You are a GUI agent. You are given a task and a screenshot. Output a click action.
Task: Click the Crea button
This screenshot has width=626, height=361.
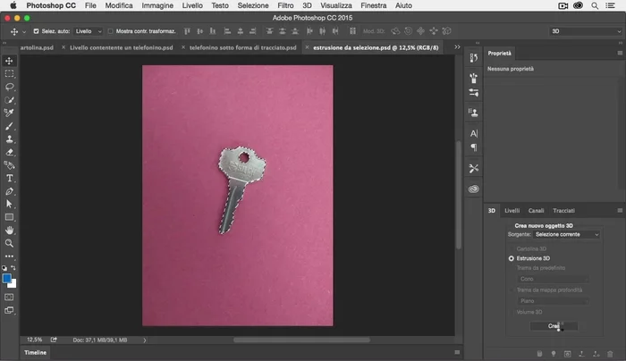point(554,326)
